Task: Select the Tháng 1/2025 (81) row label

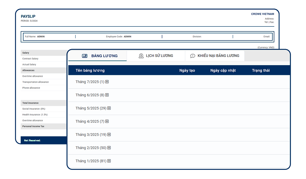Action: 91,161
